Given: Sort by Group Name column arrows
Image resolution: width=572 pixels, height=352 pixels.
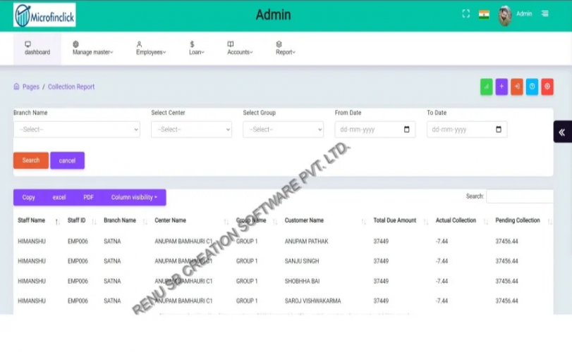Looking at the screenshot, I should [275, 222].
